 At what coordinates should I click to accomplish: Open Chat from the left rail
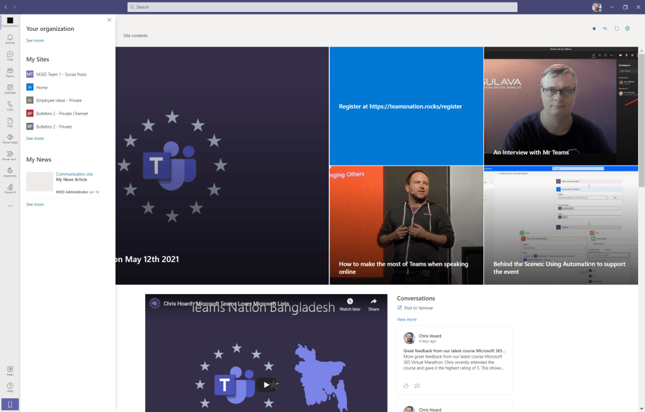click(x=10, y=55)
